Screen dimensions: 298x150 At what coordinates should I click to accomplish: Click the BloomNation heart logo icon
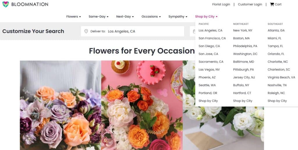pyautogui.click(x=6, y=4)
